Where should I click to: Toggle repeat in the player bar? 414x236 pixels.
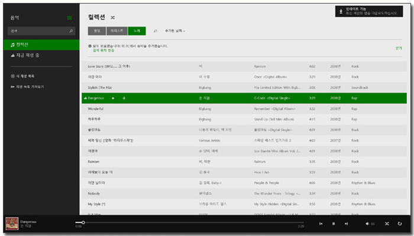399,224
